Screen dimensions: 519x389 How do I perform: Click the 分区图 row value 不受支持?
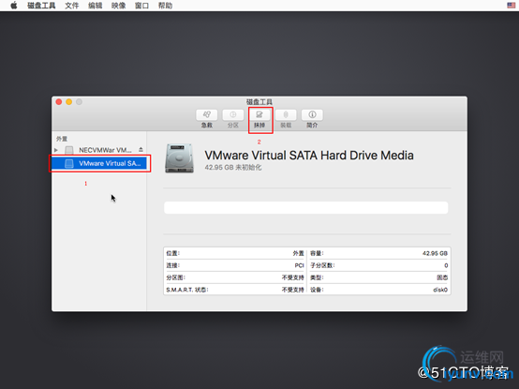pos(292,277)
